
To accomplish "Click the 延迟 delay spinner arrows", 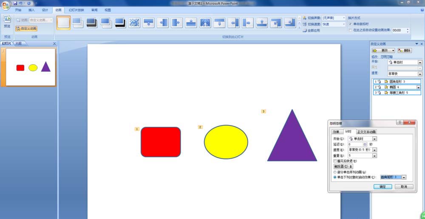I will tap(365, 144).
